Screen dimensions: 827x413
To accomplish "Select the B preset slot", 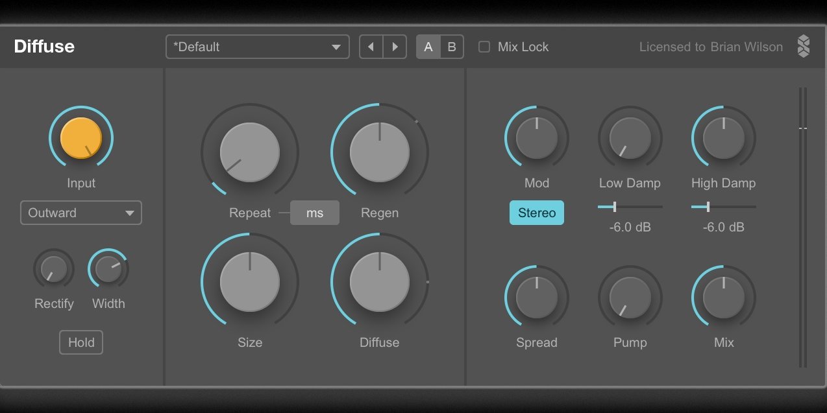I will pyautogui.click(x=452, y=47).
